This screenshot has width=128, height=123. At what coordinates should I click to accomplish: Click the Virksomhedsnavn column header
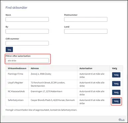pyautogui.click(x=17, y=68)
